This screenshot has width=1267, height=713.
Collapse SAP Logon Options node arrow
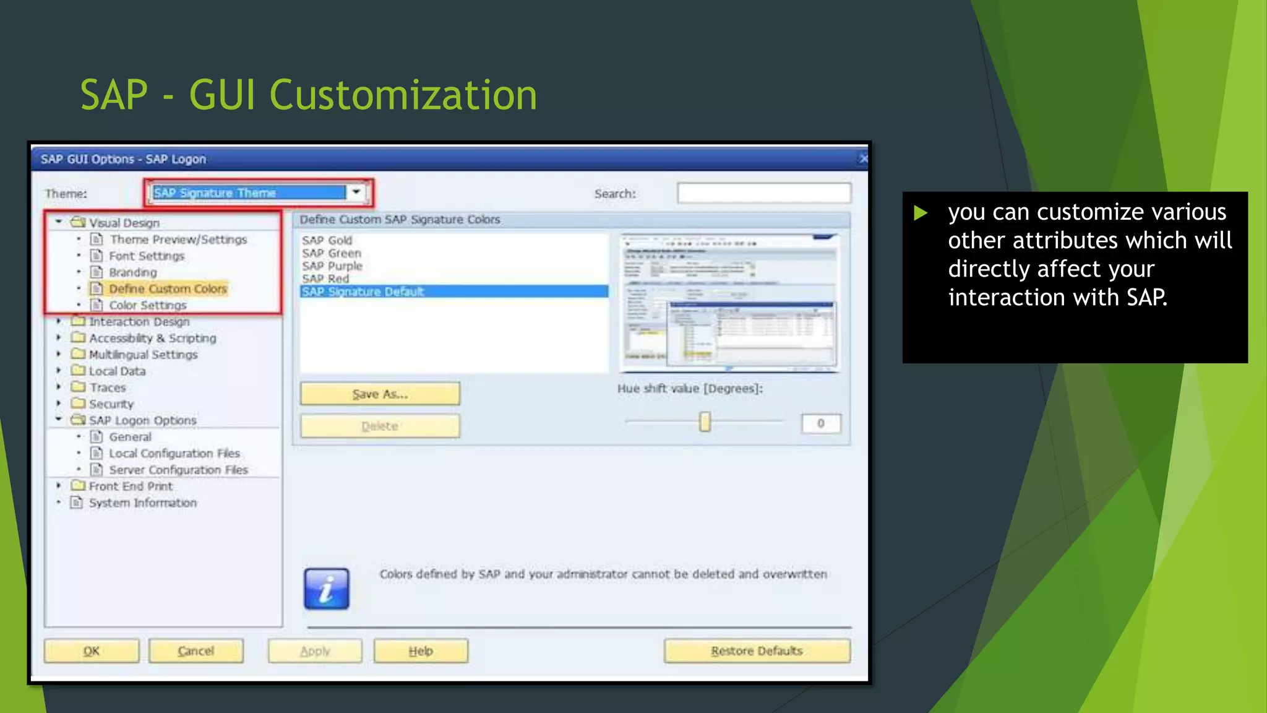(59, 420)
